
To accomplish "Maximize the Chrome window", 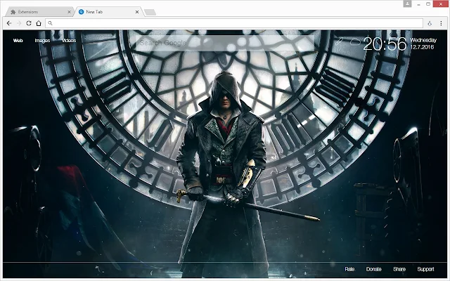I will [428, 4].
